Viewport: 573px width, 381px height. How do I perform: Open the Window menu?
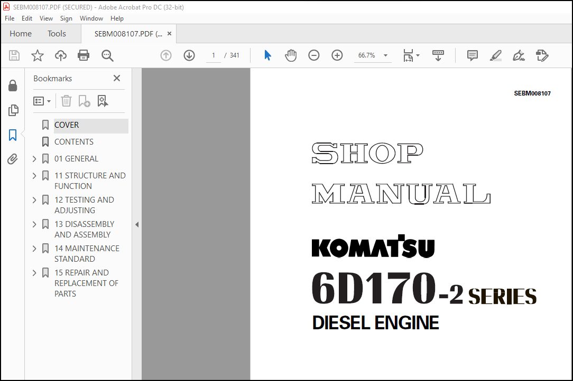(91, 18)
